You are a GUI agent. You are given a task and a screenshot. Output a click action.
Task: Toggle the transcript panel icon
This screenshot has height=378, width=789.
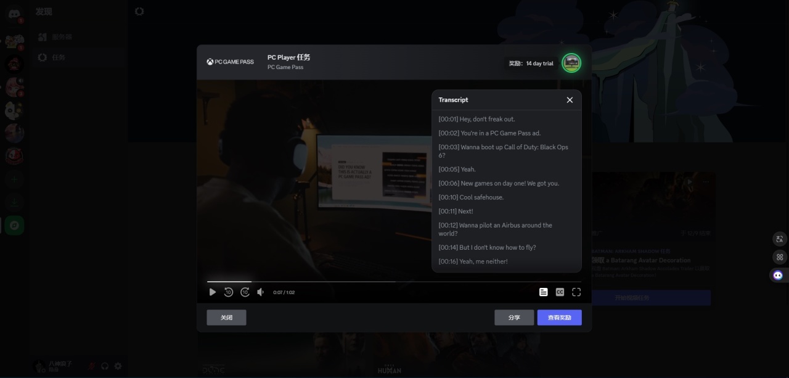point(543,292)
